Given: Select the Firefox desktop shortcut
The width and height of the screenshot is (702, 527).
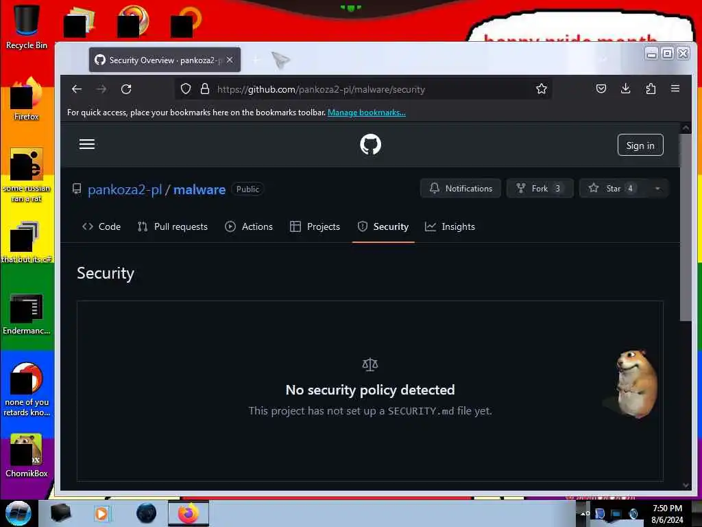Looking at the screenshot, I should (x=27, y=99).
